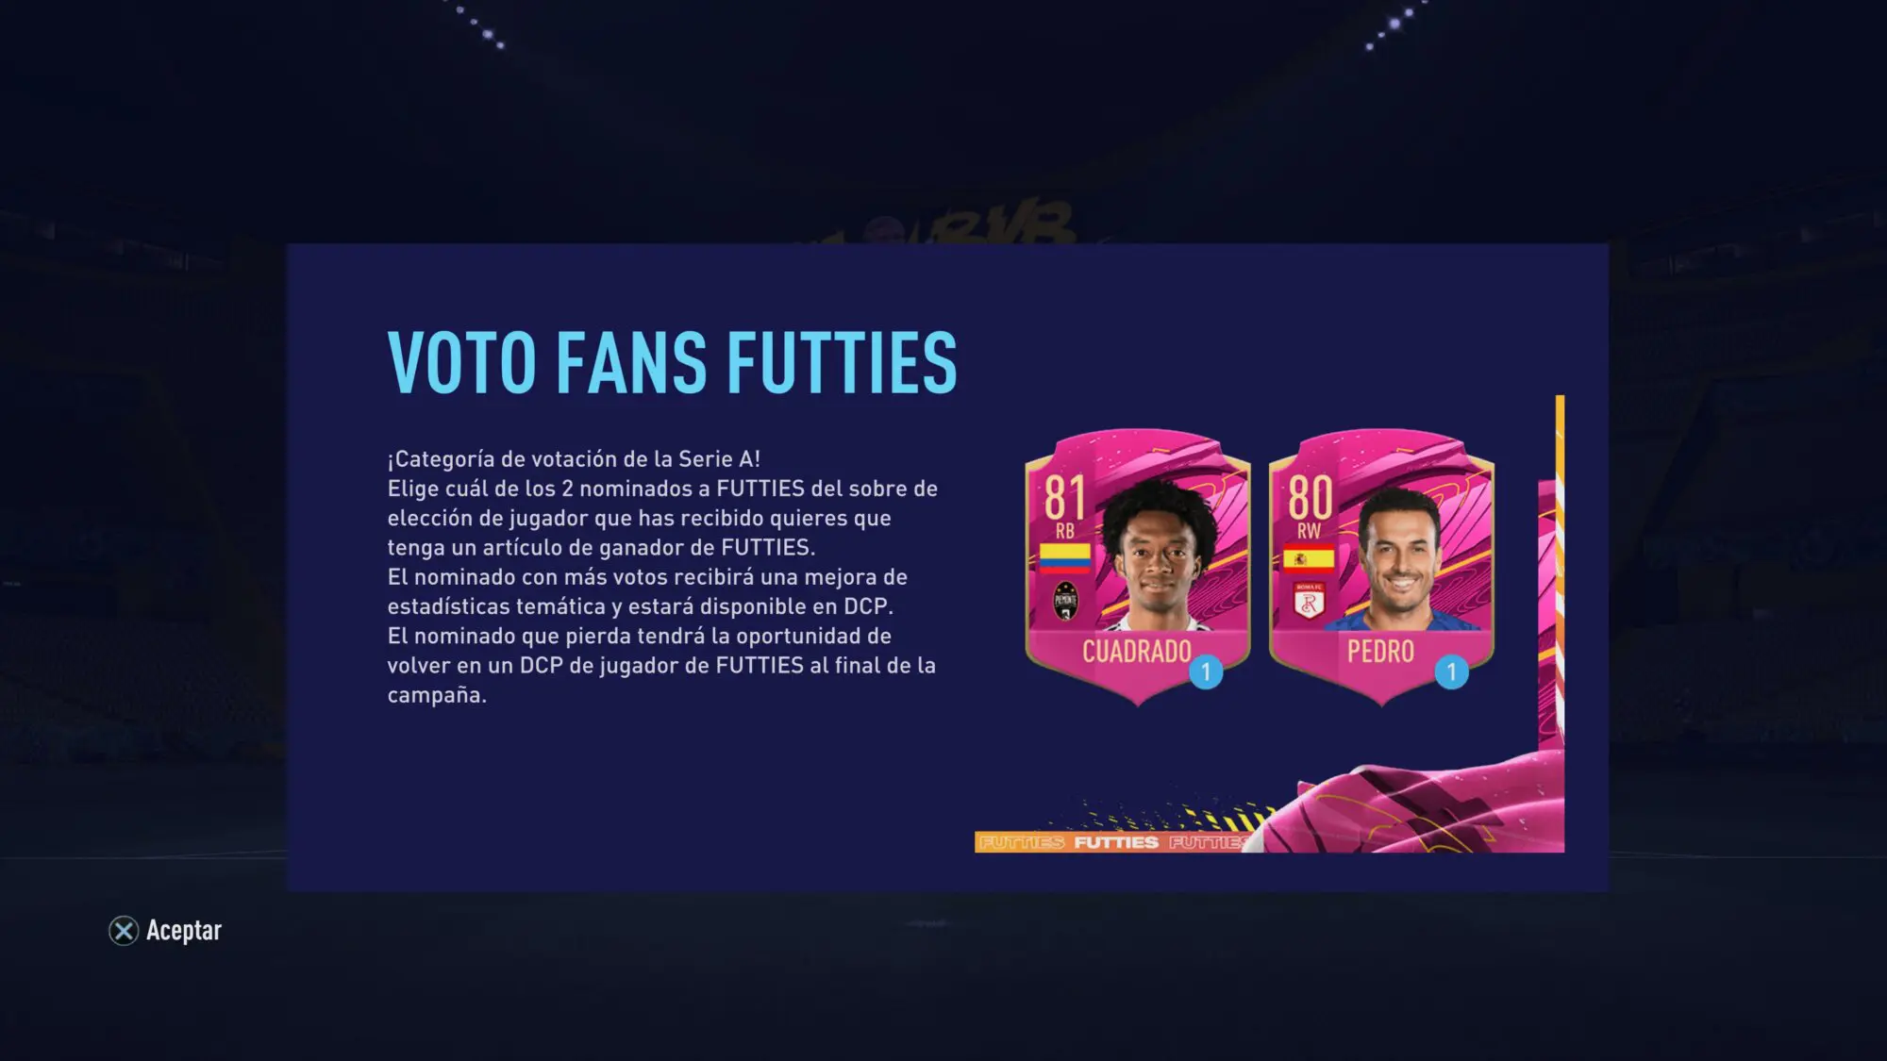Click the X button icon next to Aceptar
The width and height of the screenshot is (1887, 1061).
[124, 931]
